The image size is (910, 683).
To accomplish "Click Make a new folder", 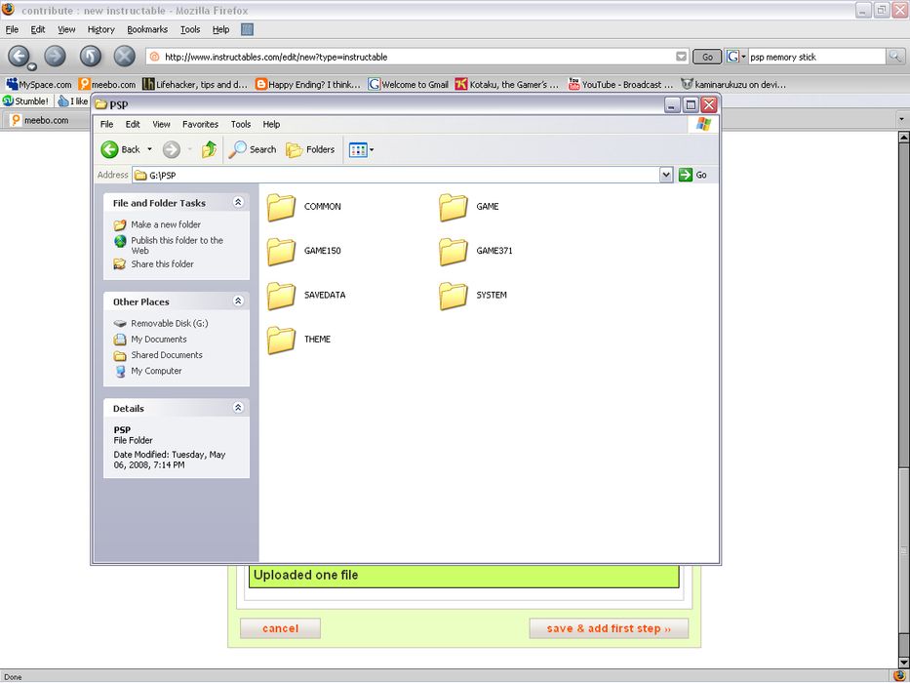I will pos(166,224).
